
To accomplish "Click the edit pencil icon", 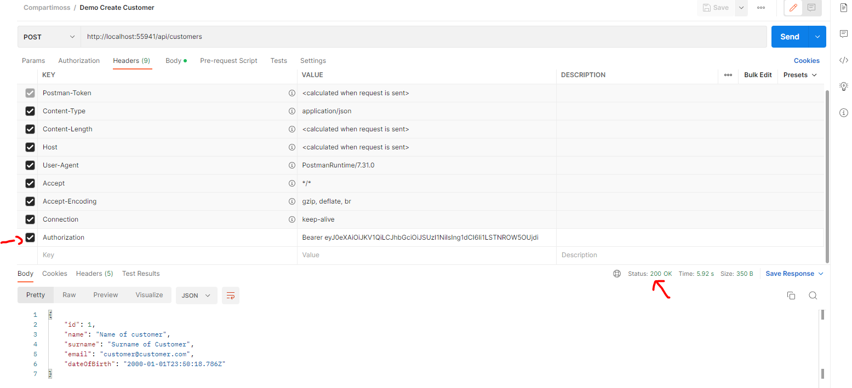I will (793, 8).
